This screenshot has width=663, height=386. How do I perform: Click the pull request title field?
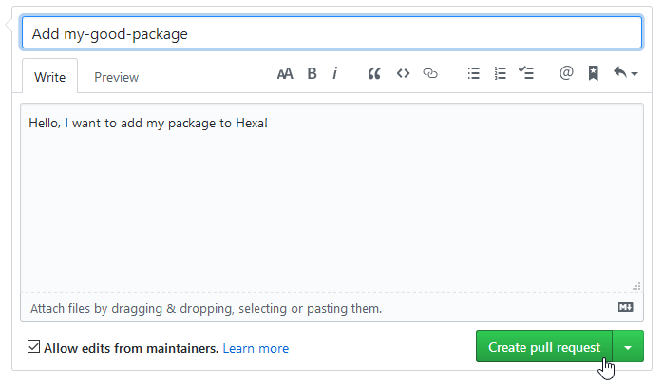pos(331,33)
